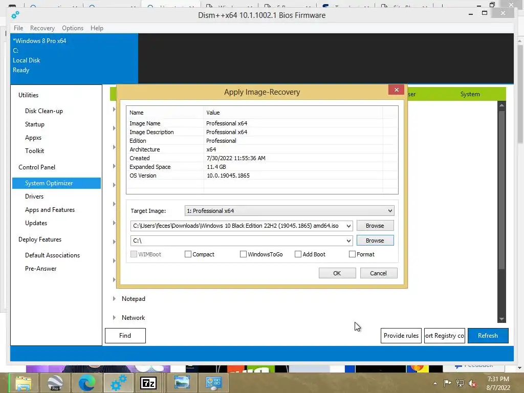Expand the C:\ destination path dropdown
This screenshot has height=393, width=524.
[348, 241]
